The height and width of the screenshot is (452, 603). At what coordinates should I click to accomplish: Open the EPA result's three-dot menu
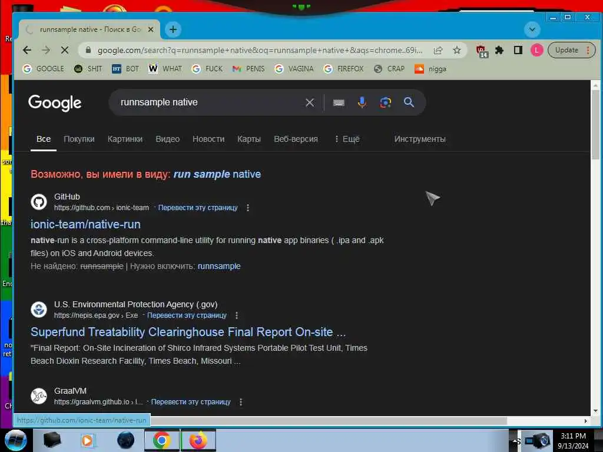[x=237, y=315]
